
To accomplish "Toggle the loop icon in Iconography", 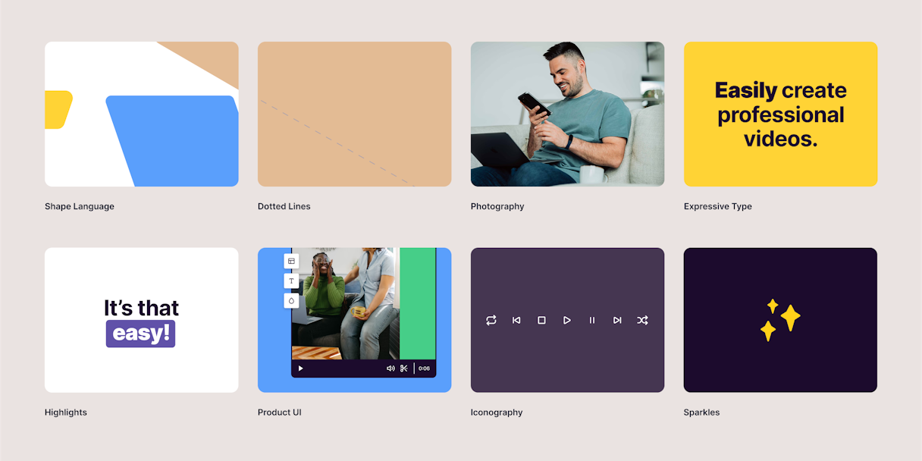I will click(x=491, y=320).
